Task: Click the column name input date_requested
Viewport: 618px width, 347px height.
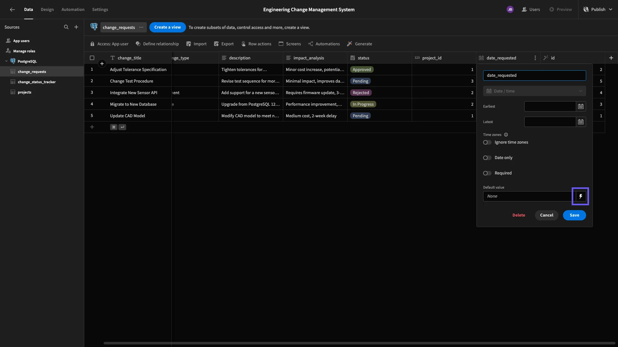Action: (534, 76)
